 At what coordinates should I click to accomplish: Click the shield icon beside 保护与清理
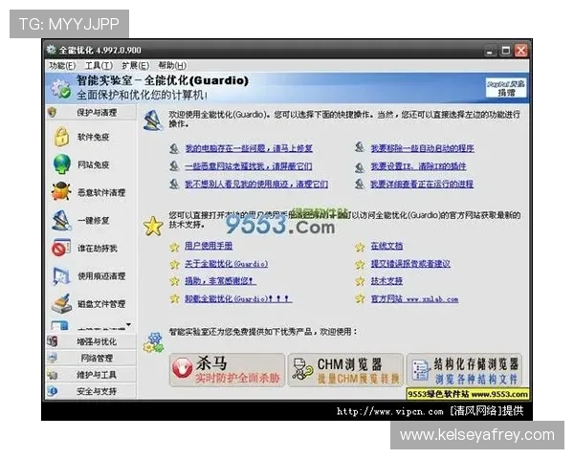[52, 113]
